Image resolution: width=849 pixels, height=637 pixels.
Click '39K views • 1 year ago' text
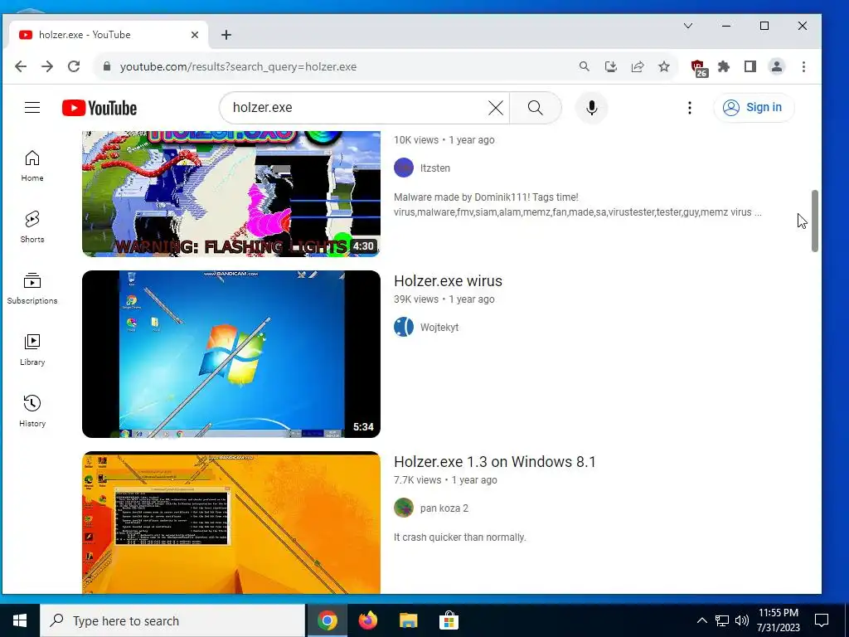click(444, 299)
